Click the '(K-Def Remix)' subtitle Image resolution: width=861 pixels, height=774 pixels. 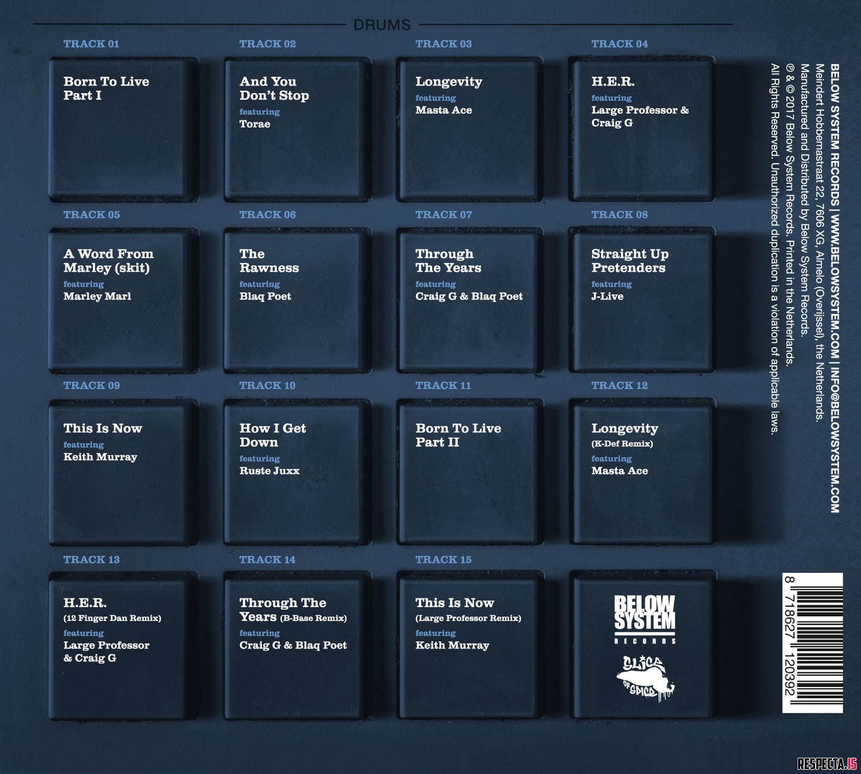622,444
